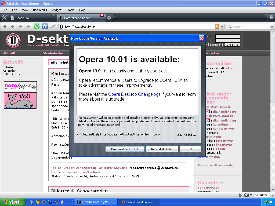Launch Chrome from the quick launch bar
Image resolution: width=275 pixels, height=206 pixels.
[x=38, y=202]
